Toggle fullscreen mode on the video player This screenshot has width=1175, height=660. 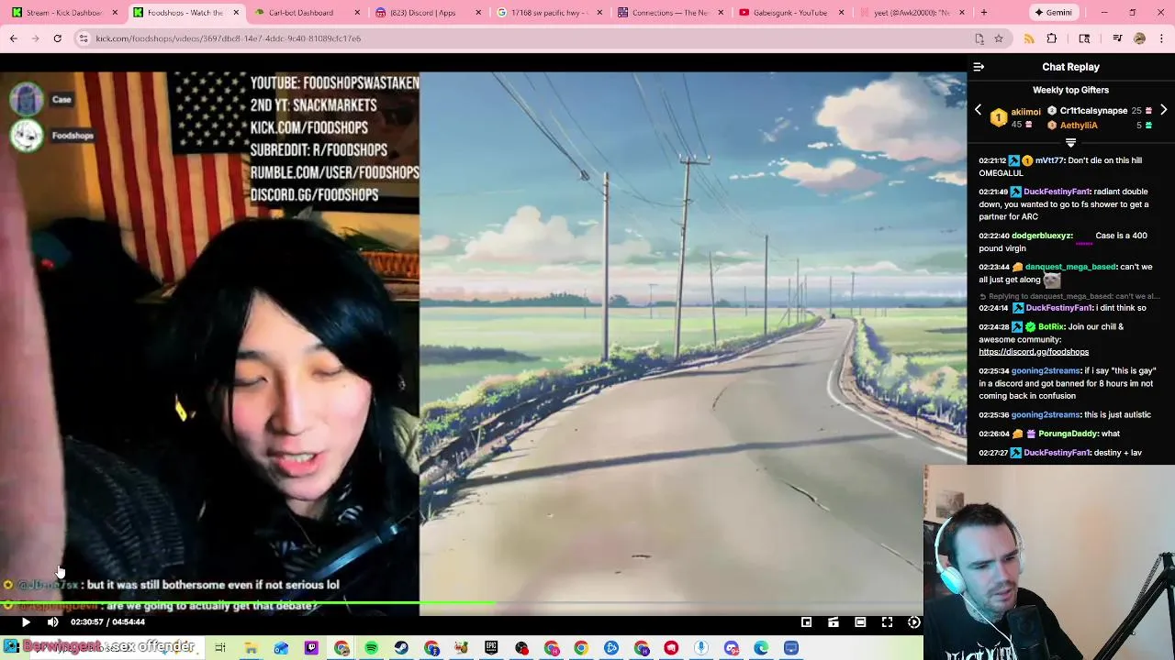point(887,622)
